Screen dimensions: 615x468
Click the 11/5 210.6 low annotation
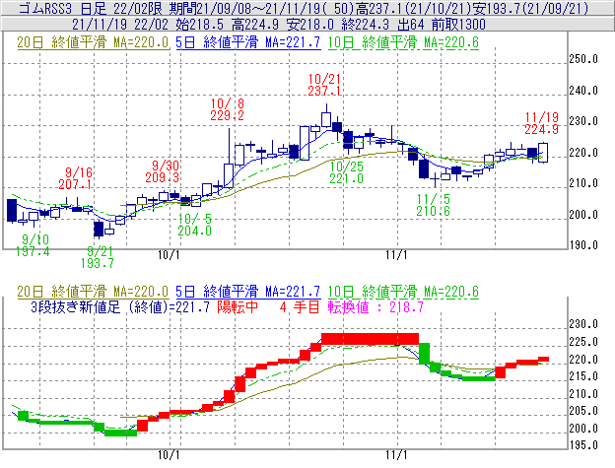tap(433, 205)
